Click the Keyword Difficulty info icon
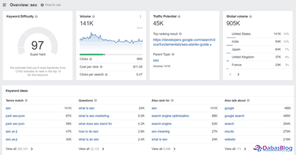Screen dimensions: 296x155 36,16
